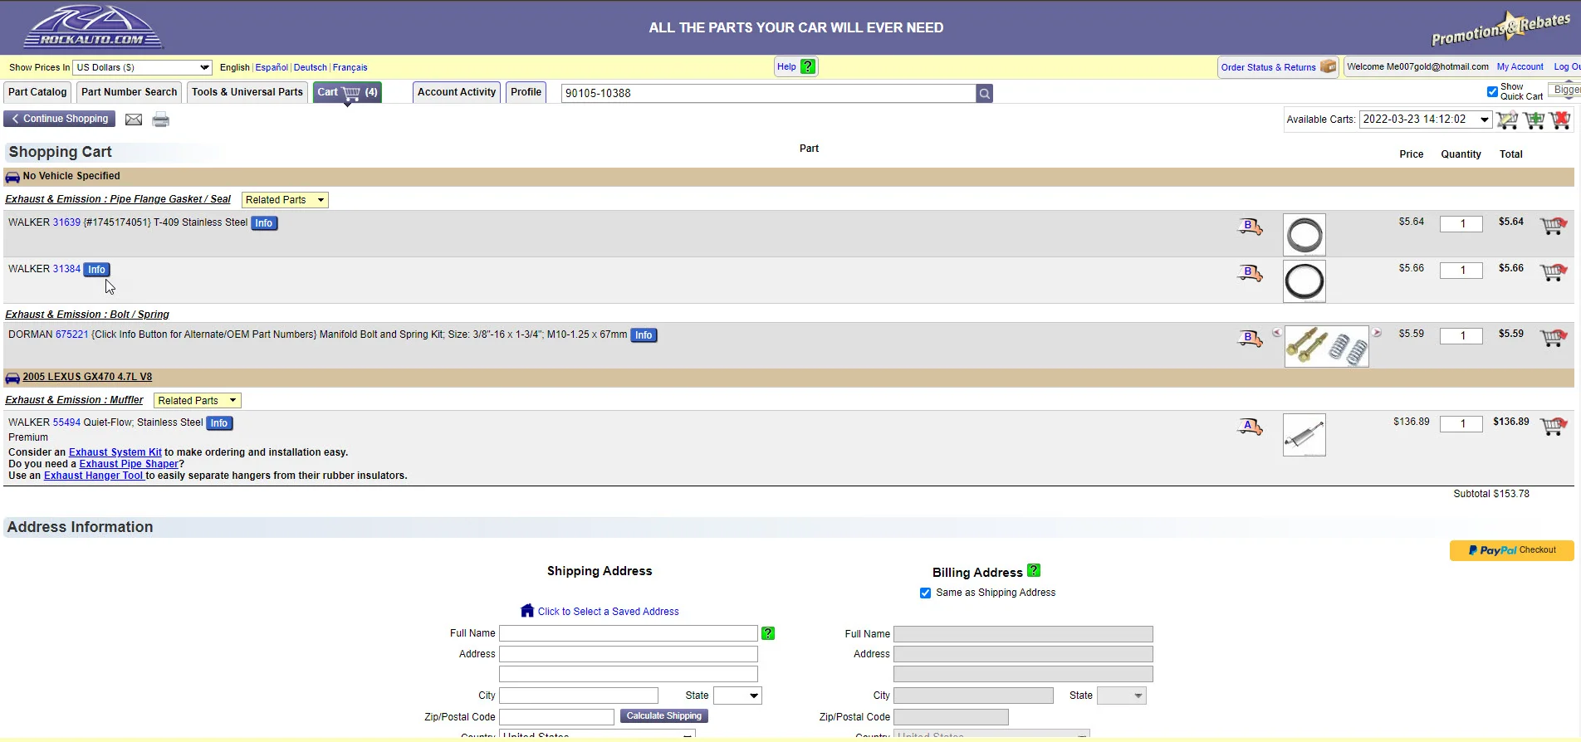Click choose-alternate icon for DORMAN 675221
Screen dimensions: 1581x742
tap(1250, 339)
